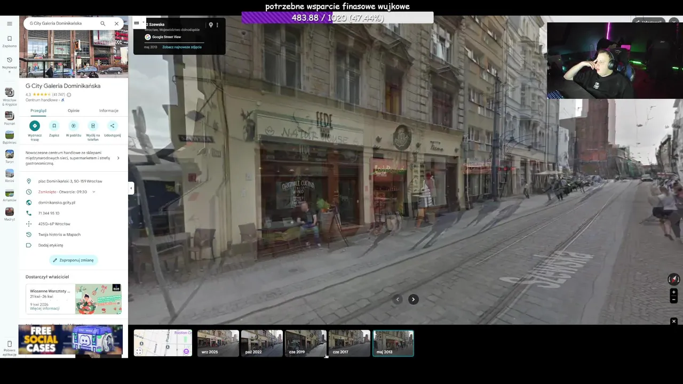The height and width of the screenshot is (384, 683).
Task: Click address plac Dominikański 3
Action: pyautogui.click(x=70, y=181)
